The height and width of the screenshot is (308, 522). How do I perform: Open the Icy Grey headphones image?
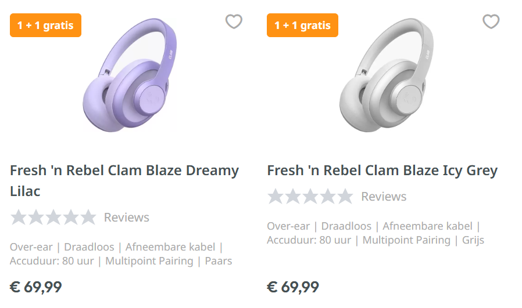[x=386, y=75]
